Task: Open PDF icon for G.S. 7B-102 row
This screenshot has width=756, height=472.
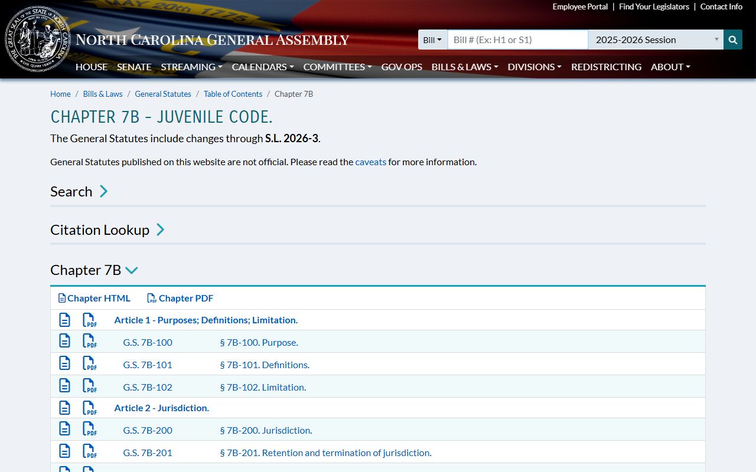Action: (89, 386)
